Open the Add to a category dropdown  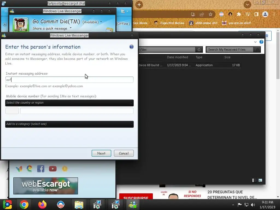[x=69, y=124]
